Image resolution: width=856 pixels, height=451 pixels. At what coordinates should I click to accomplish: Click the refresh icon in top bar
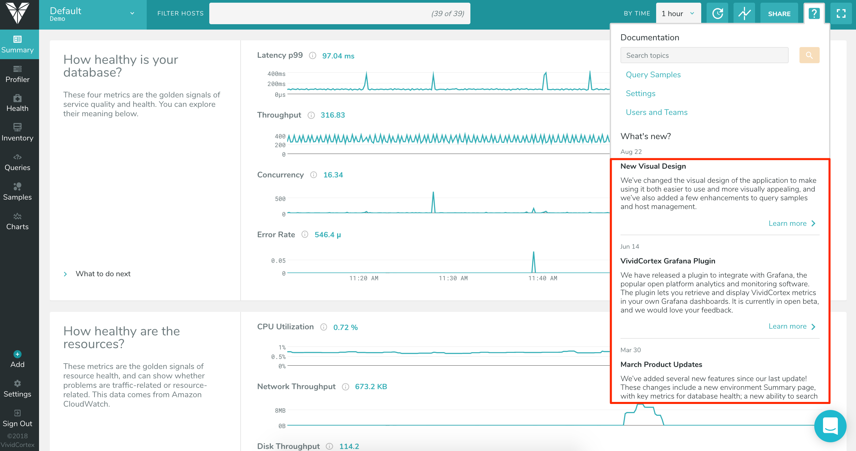(717, 13)
